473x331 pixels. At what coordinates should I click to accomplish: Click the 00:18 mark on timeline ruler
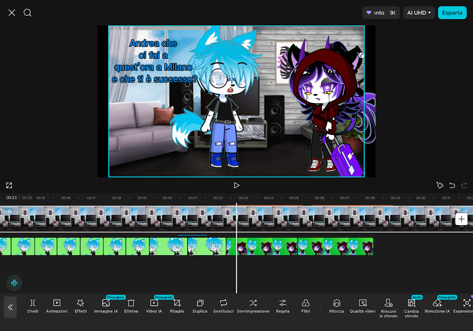pos(116,198)
